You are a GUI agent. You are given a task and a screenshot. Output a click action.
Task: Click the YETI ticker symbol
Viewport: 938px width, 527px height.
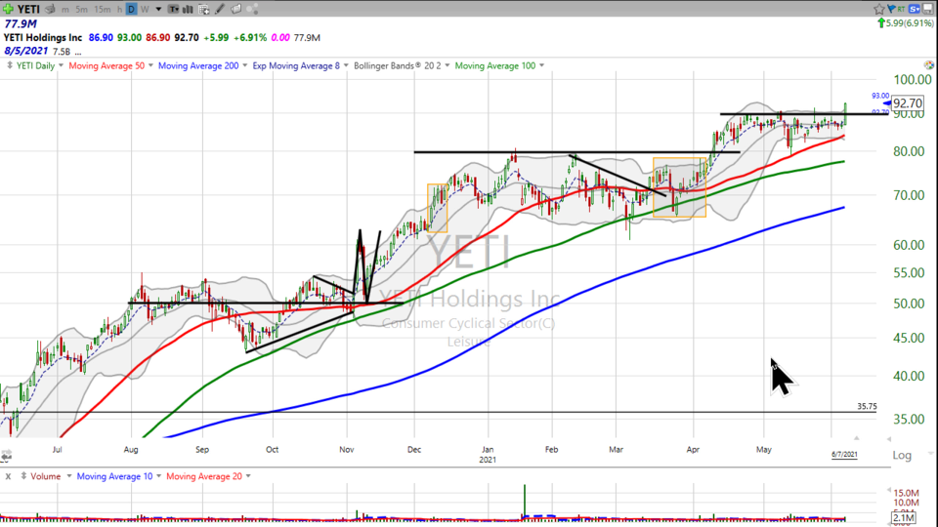[28, 9]
